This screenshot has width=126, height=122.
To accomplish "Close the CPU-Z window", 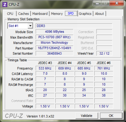I will coord(117,3).
